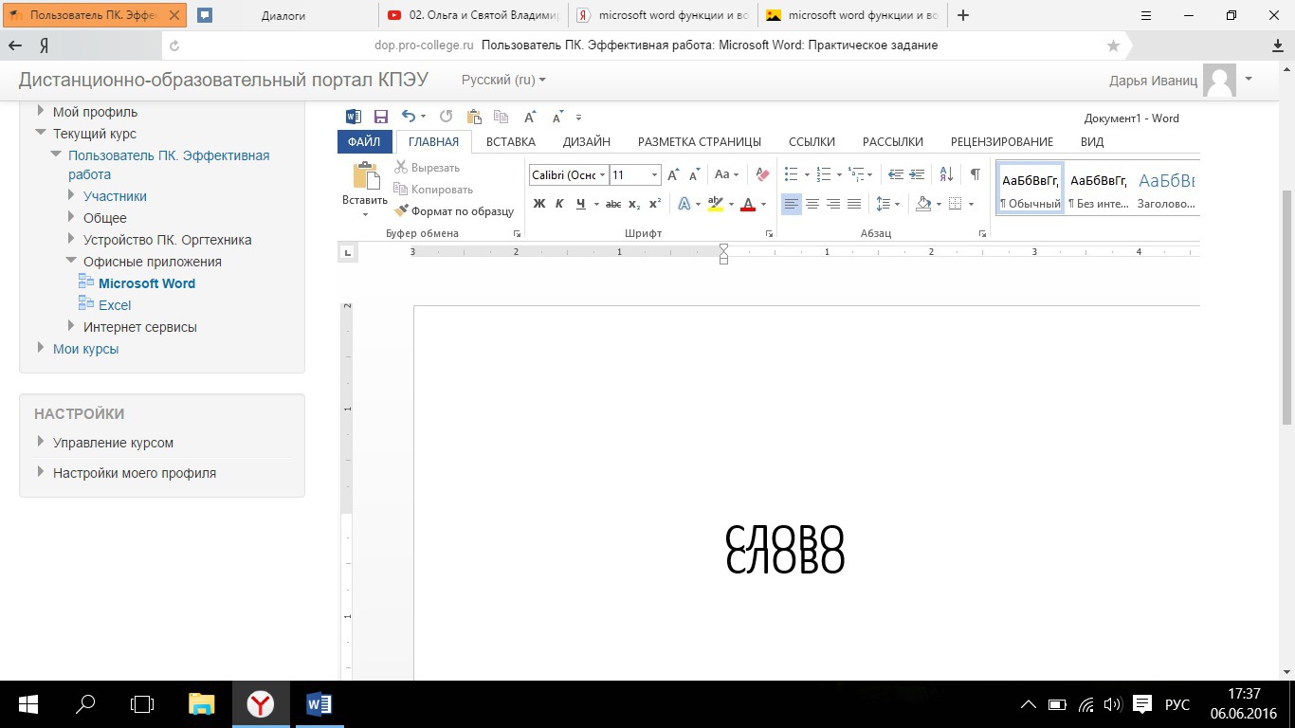Sort the selected text alphabetically
The height and width of the screenshot is (728, 1295).
tap(946, 174)
